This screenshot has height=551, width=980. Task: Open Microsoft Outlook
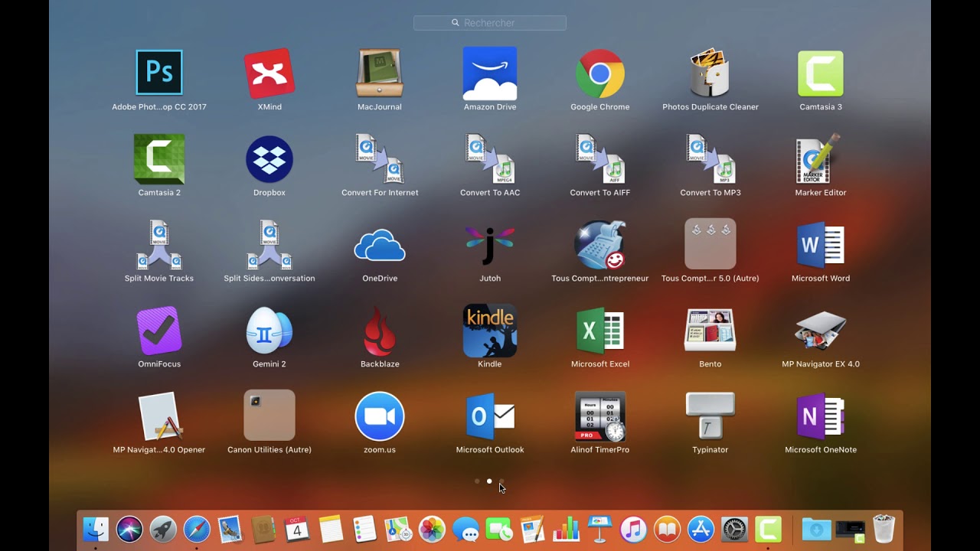click(x=490, y=416)
